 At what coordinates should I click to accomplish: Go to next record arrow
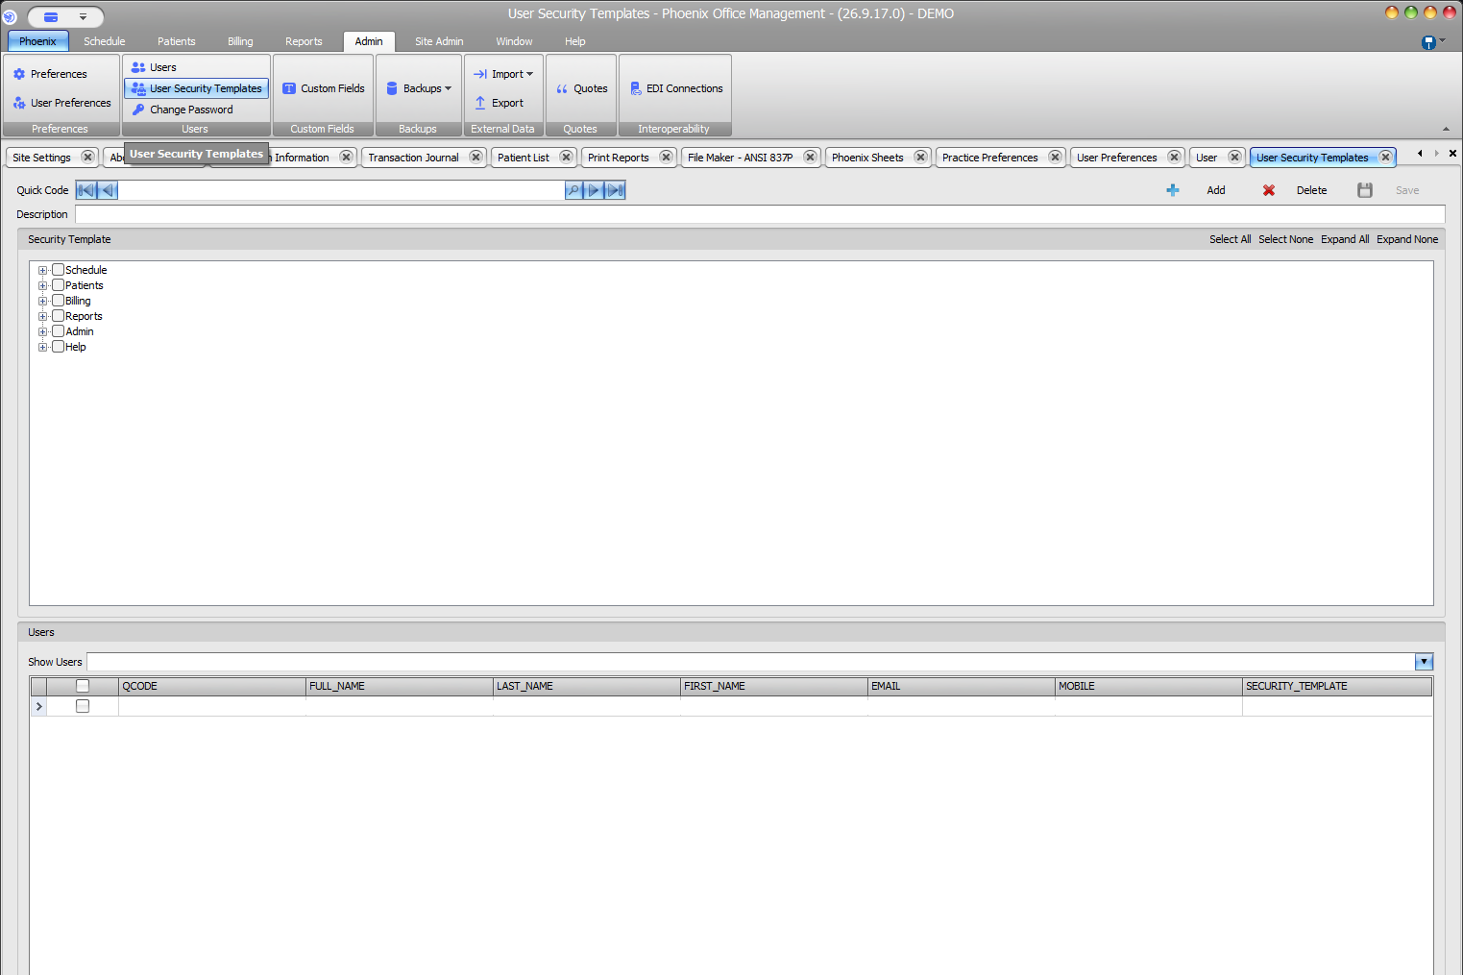coord(594,190)
